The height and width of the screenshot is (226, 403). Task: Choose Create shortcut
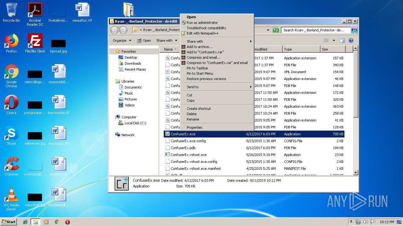[217, 109]
